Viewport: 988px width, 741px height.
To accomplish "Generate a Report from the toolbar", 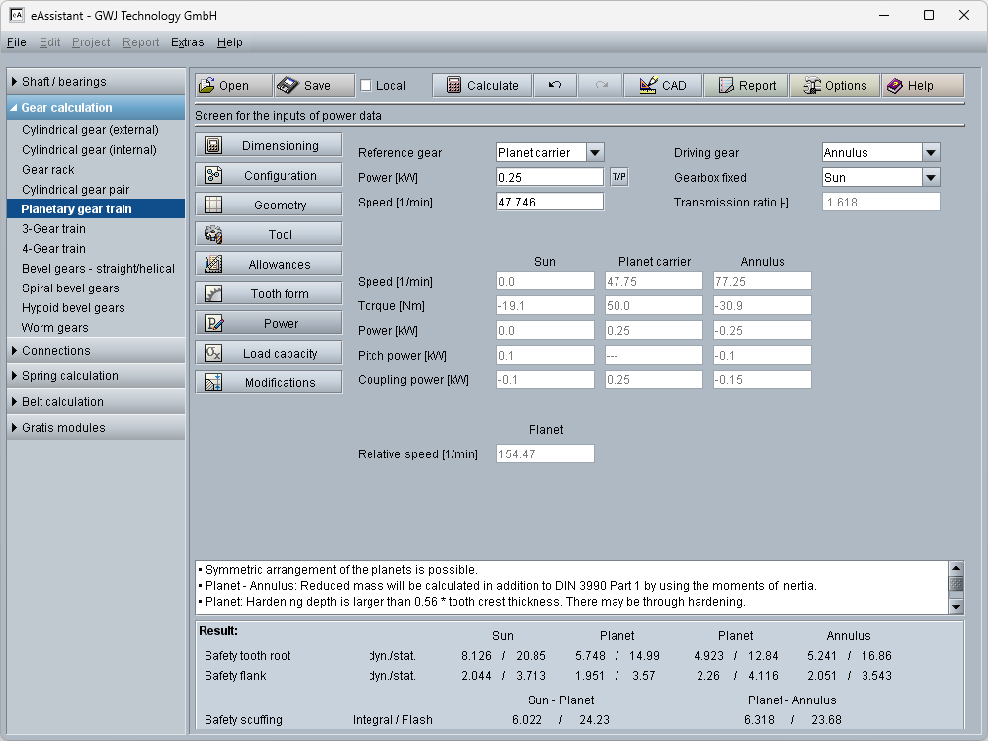I will pyautogui.click(x=746, y=86).
